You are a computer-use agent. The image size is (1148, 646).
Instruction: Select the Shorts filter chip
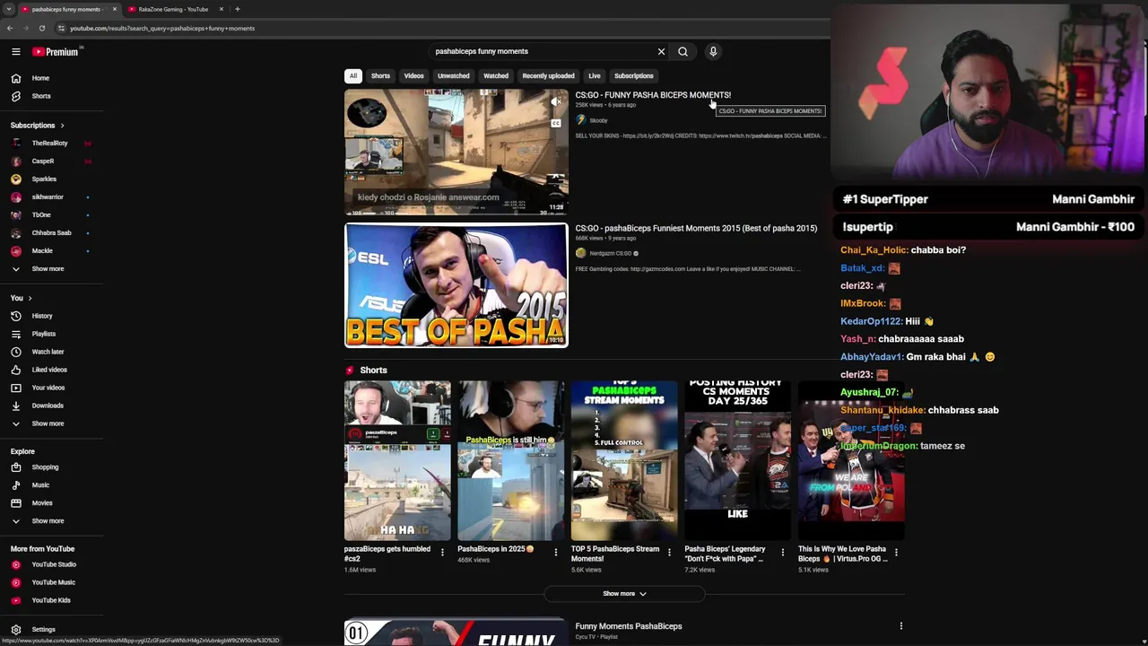(x=380, y=76)
